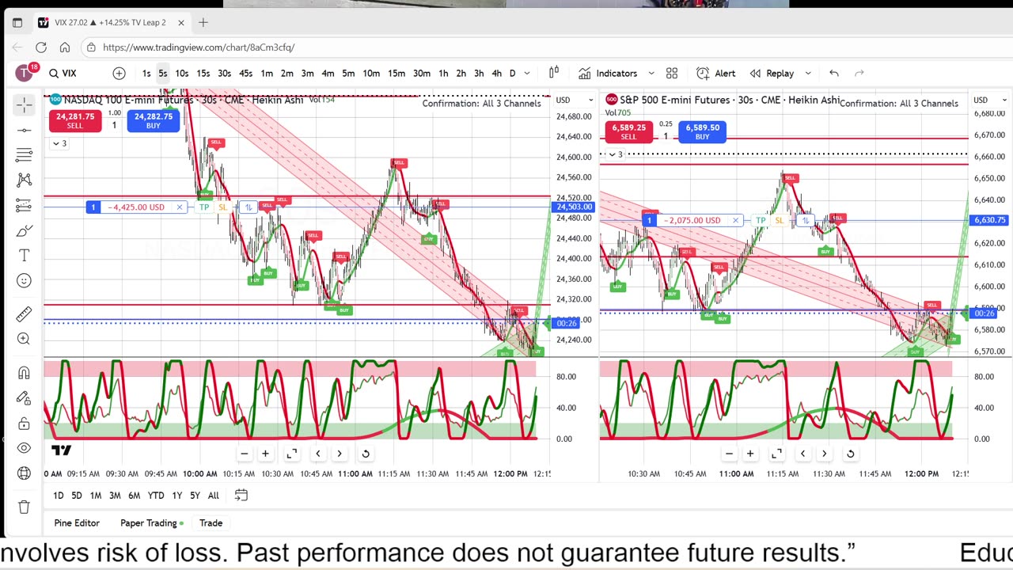1013x570 pixels.
Task: Move the S&P 500 chart right with arrow
Action: tap(824, 454)
